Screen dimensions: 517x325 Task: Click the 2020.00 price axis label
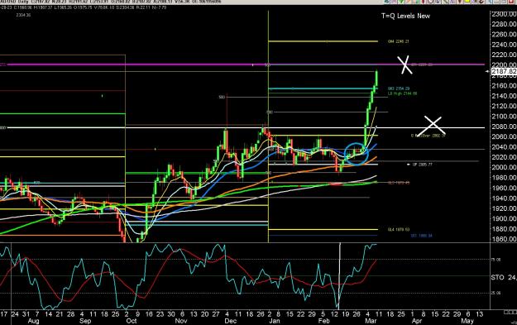pos(504,157)
